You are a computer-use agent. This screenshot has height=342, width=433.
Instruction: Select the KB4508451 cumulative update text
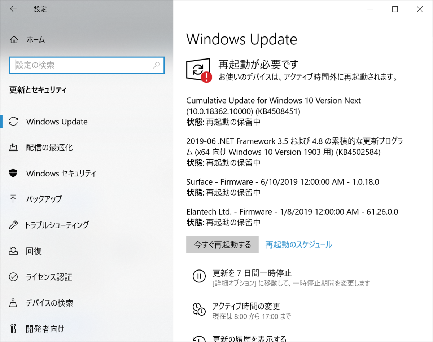coord(274,106)
